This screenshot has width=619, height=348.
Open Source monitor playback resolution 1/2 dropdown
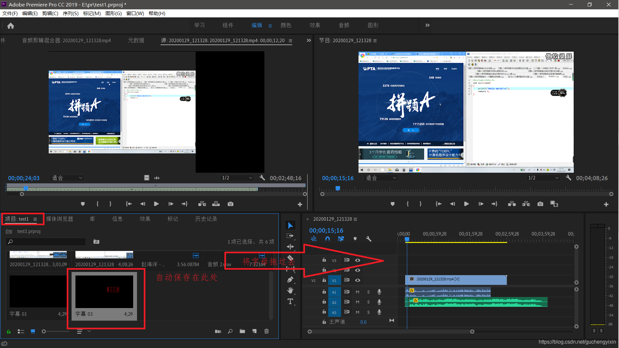[237, 178]
